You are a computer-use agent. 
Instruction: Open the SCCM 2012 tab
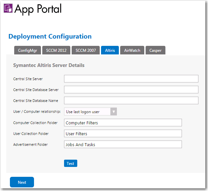[56, 50]
